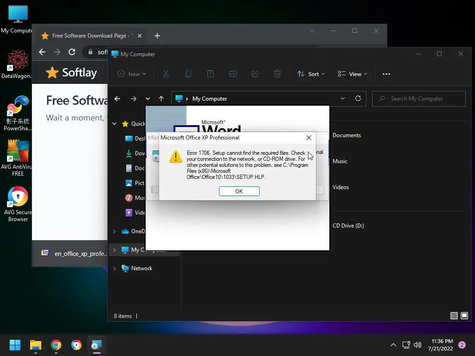Go back in the My Computer window

tap(117, 99)
